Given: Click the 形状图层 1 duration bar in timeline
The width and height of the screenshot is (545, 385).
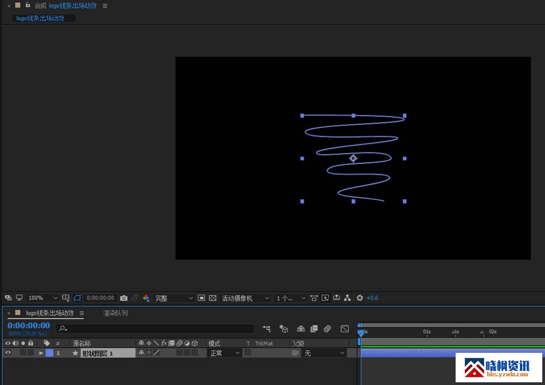Looking at the screenshot, I should 453,353.
